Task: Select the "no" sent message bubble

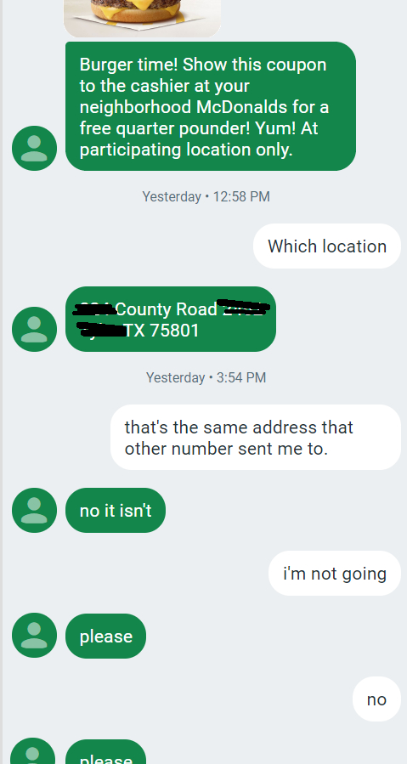Action: pos(376,699)
